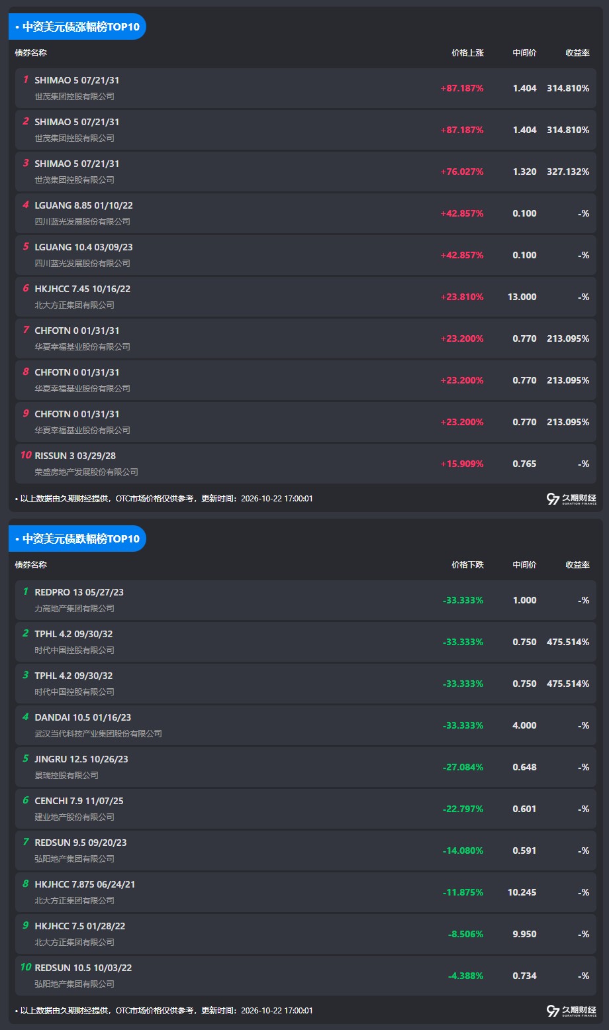Click the -4.388% price drop value
This screenshot has height=1030, width=609.
pyautogui.click(x=466, y=976)
